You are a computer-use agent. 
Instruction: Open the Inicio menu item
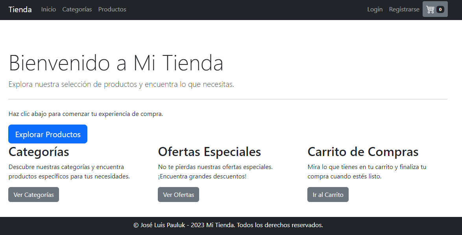point(48,9)
